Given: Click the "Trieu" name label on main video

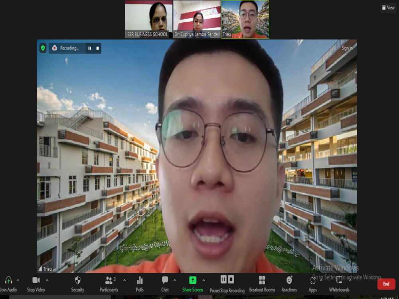Looking at the screenshot, I should 47,269.
